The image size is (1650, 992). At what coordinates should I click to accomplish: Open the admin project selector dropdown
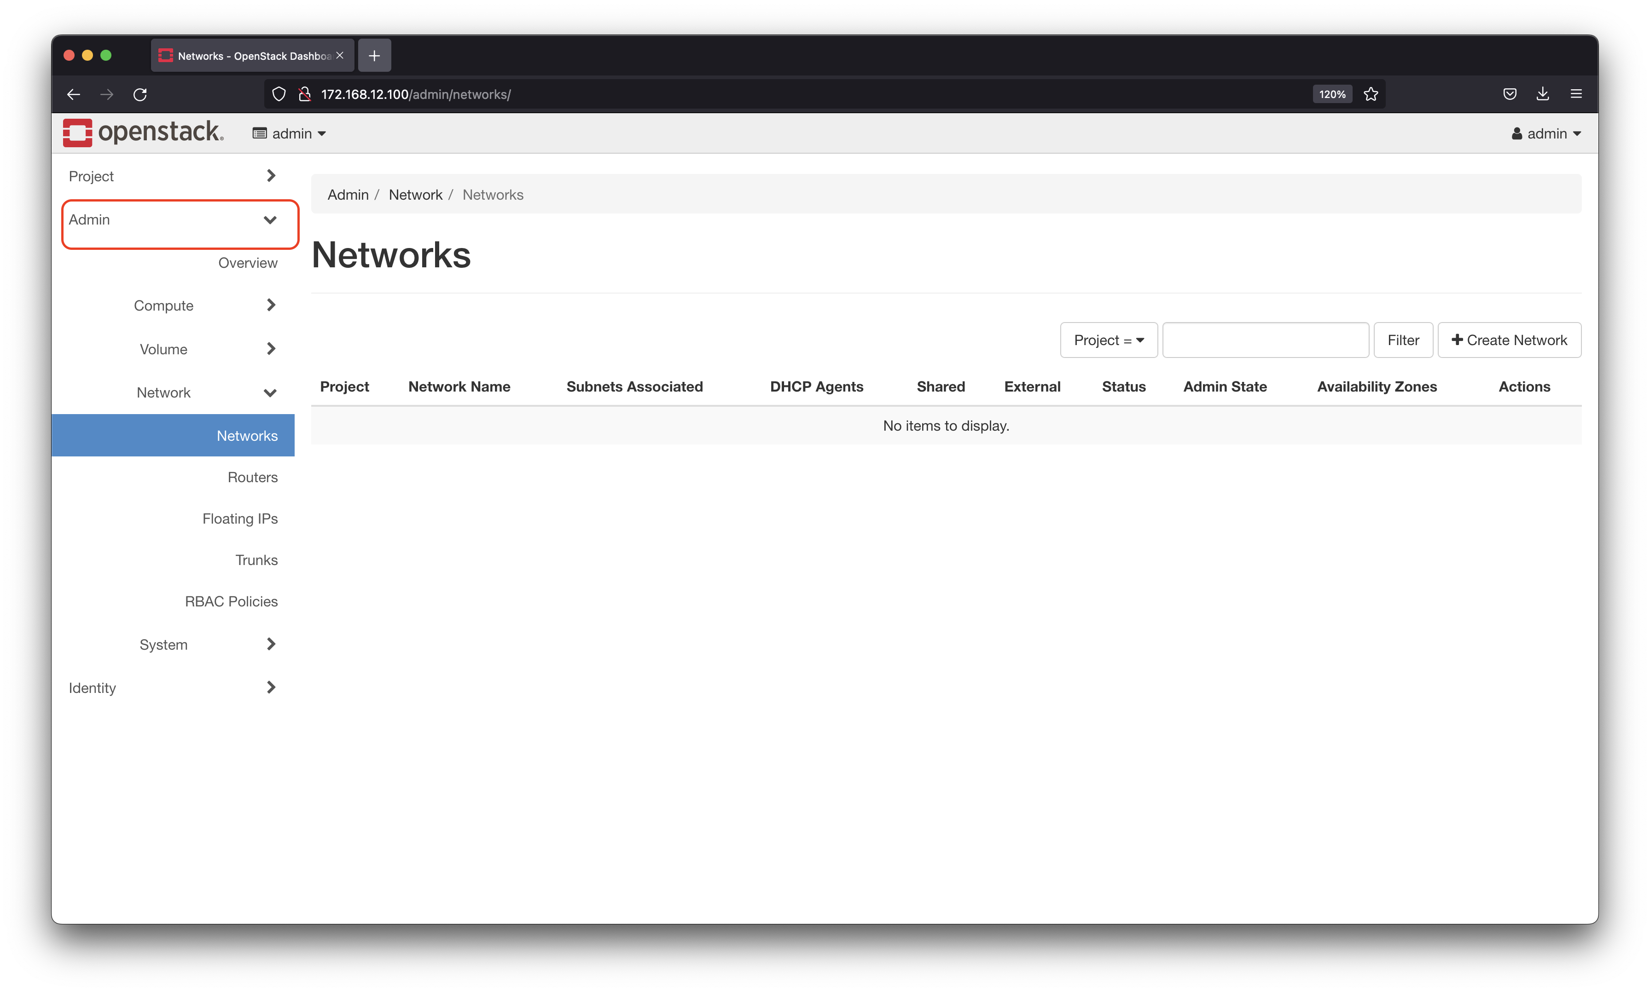pyautogui.click(x=289, y=134)
